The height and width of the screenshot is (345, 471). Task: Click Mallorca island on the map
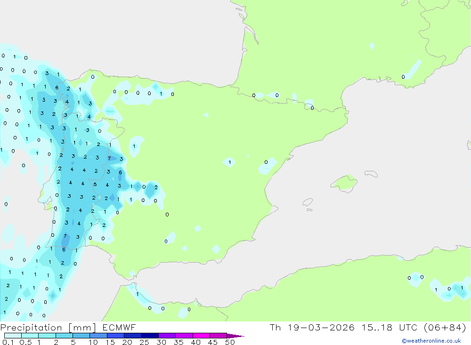344,183
